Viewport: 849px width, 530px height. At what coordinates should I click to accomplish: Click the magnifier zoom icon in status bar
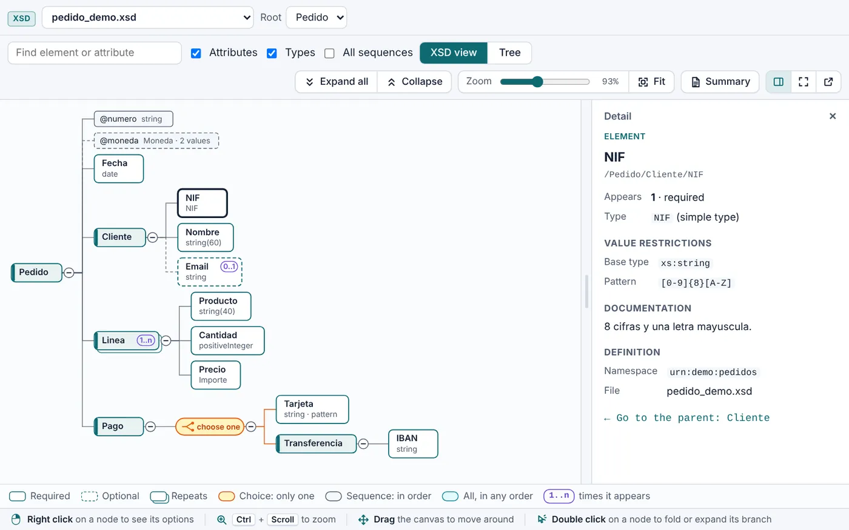pyautogui.click(x=222, y=520)
